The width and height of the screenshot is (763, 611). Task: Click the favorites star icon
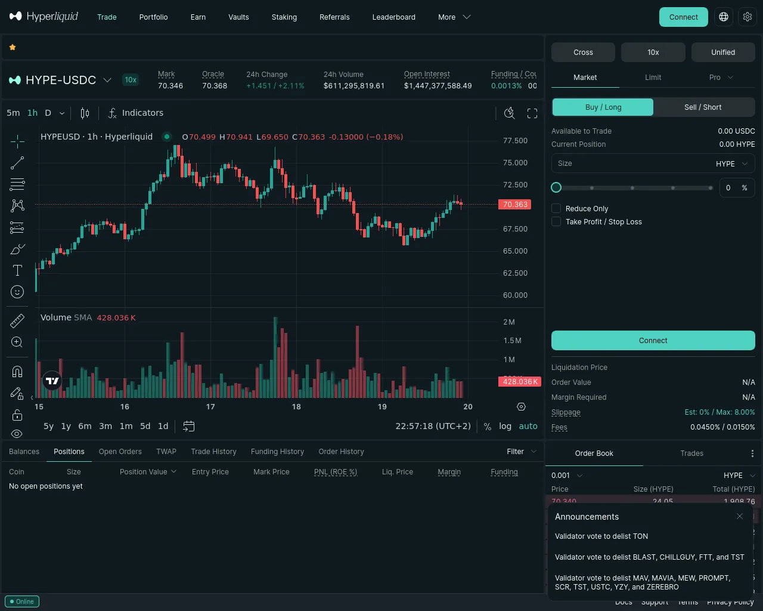13,47
